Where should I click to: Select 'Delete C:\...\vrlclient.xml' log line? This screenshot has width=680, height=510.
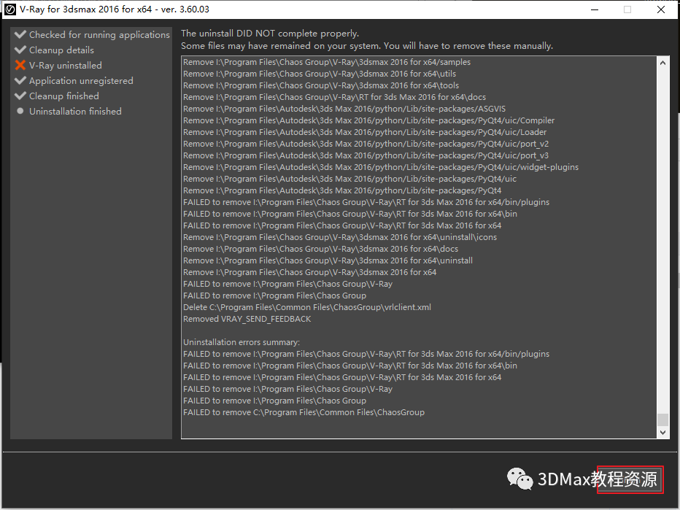307,307
